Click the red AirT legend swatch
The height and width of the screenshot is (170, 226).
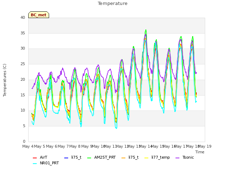click(35, 158)
